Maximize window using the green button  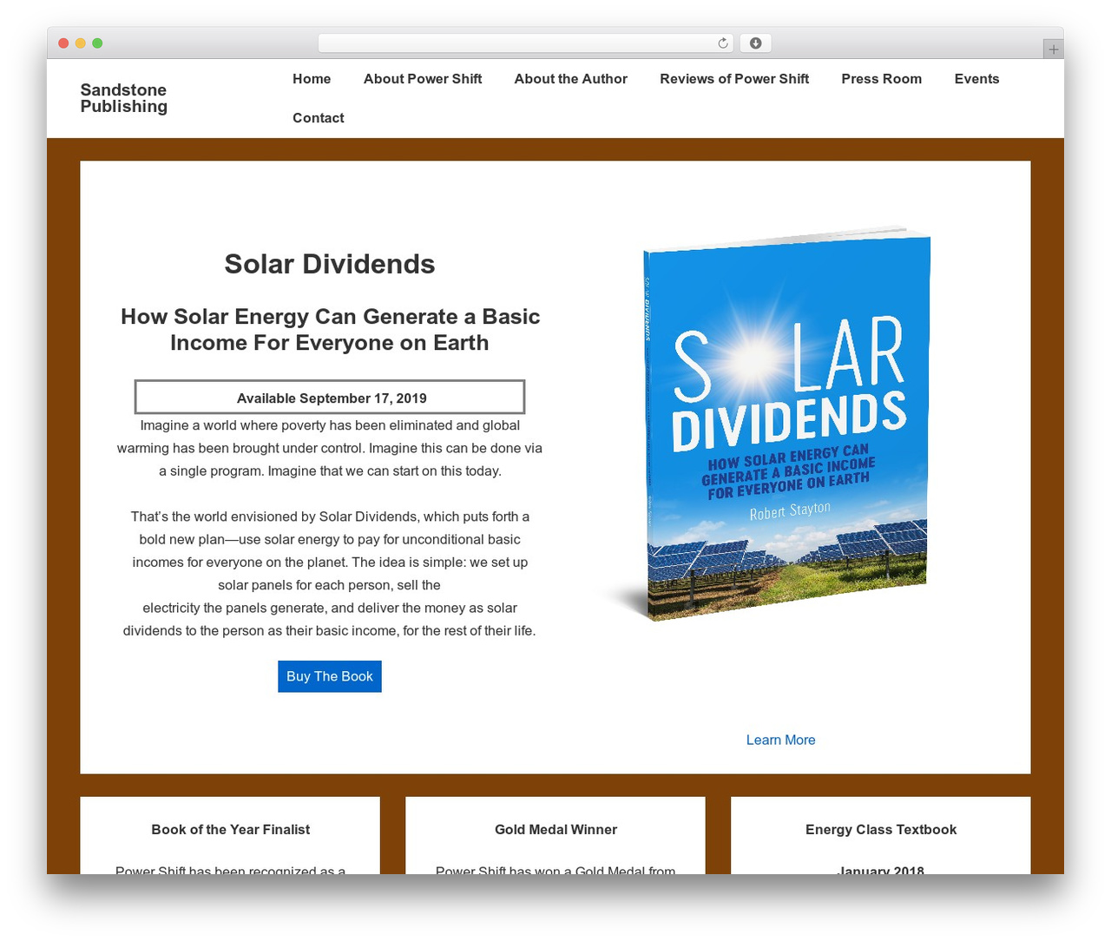point(97,43)
